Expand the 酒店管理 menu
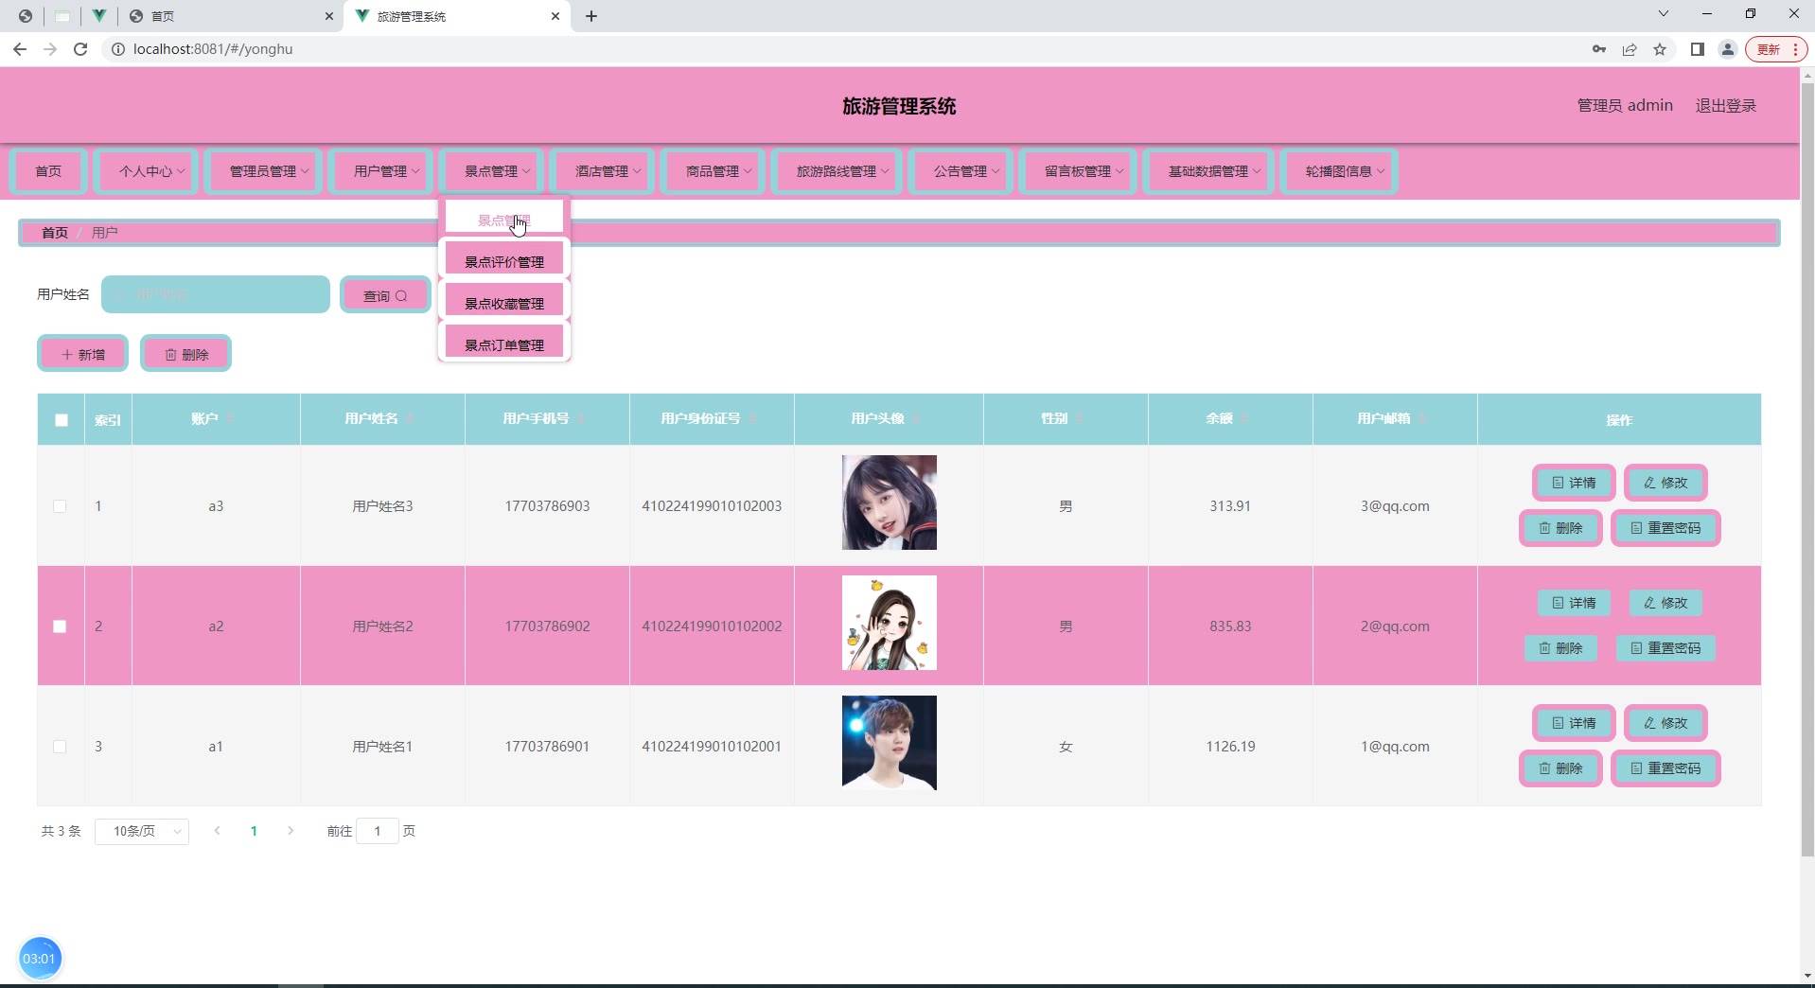Screen dimensions: 1815x988 pyautogui.click(x=603, y=171)
